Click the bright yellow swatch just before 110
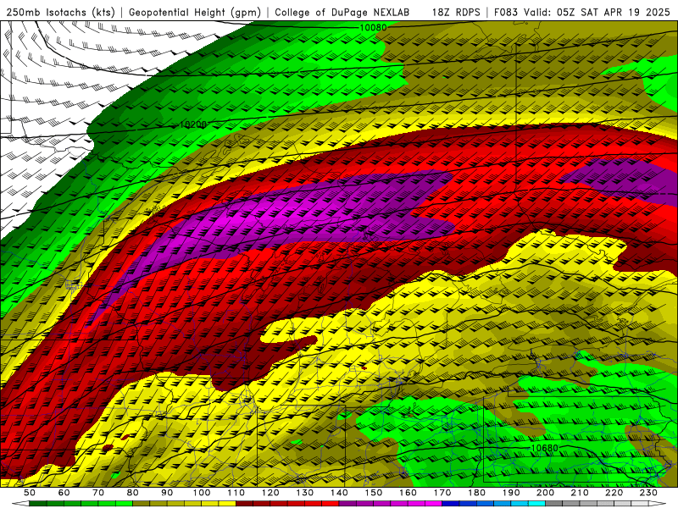Image resolution: width=678 pixels, height=508 pixels. (227, 504)
